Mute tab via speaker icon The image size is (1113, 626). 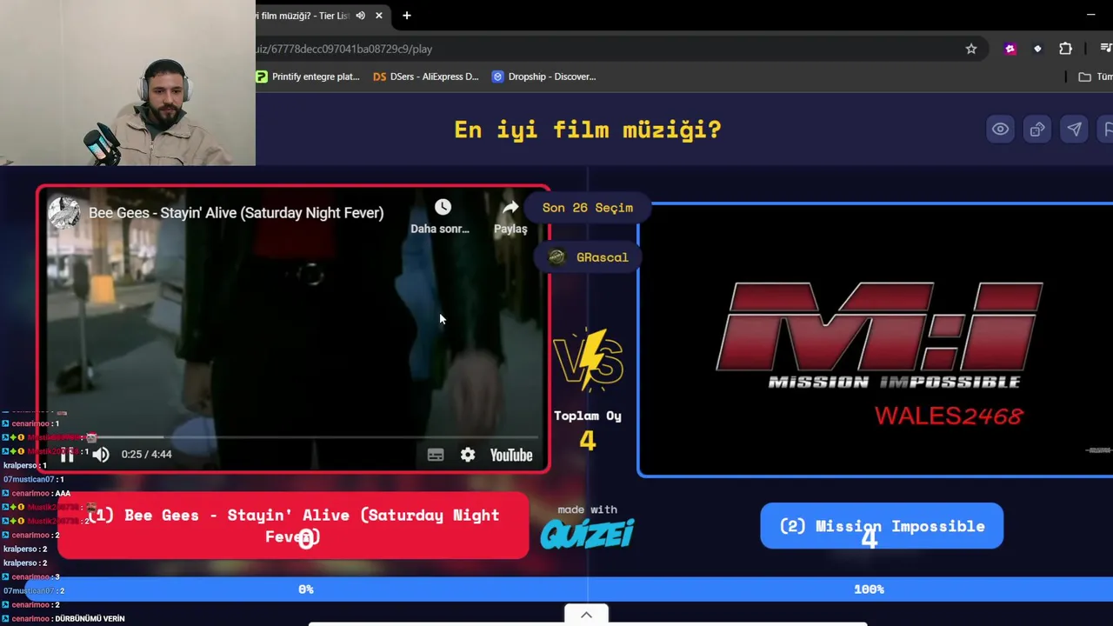point(360,16)
